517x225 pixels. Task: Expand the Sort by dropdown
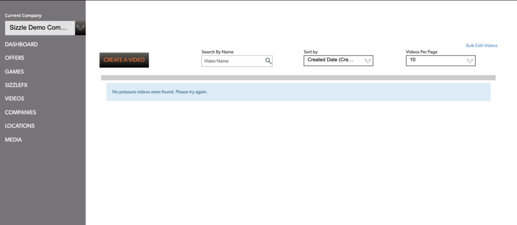point(338,61)
